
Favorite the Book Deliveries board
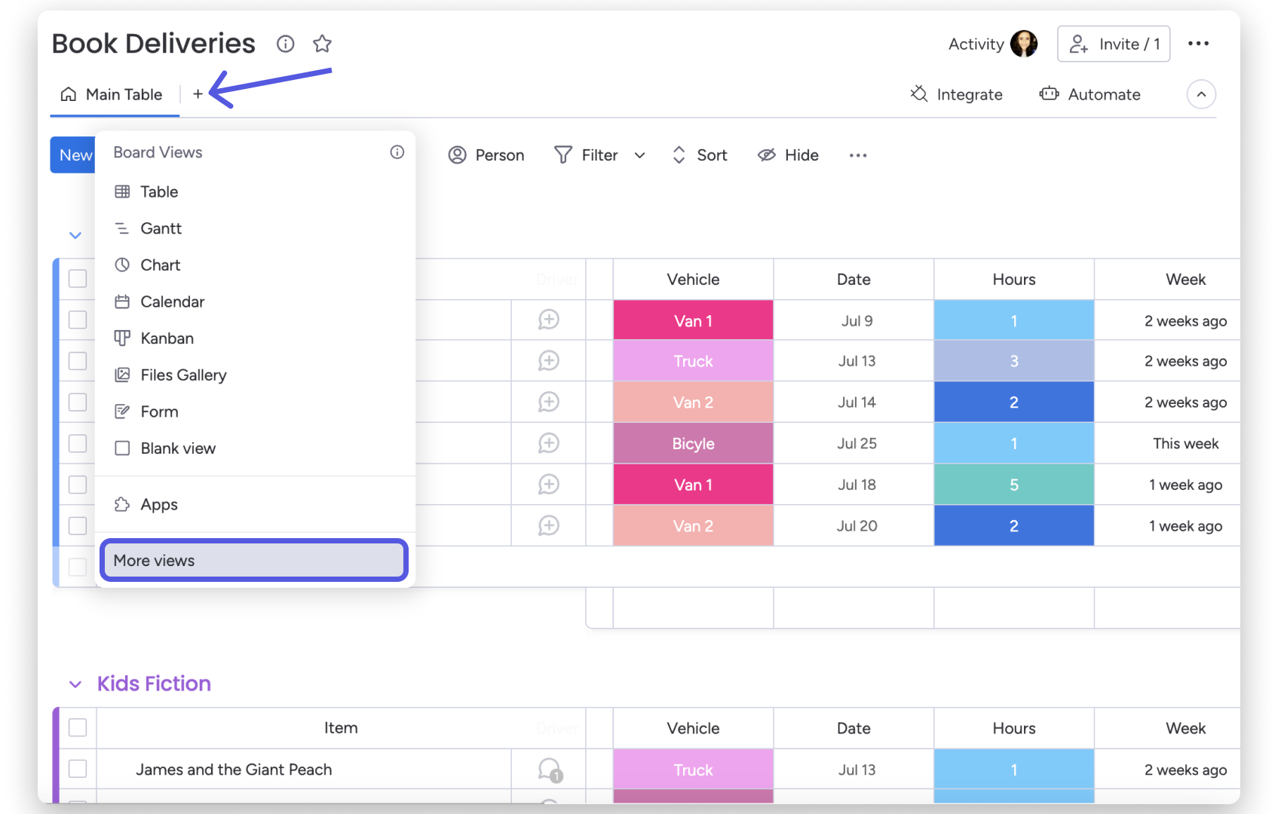tap(323, 44)
